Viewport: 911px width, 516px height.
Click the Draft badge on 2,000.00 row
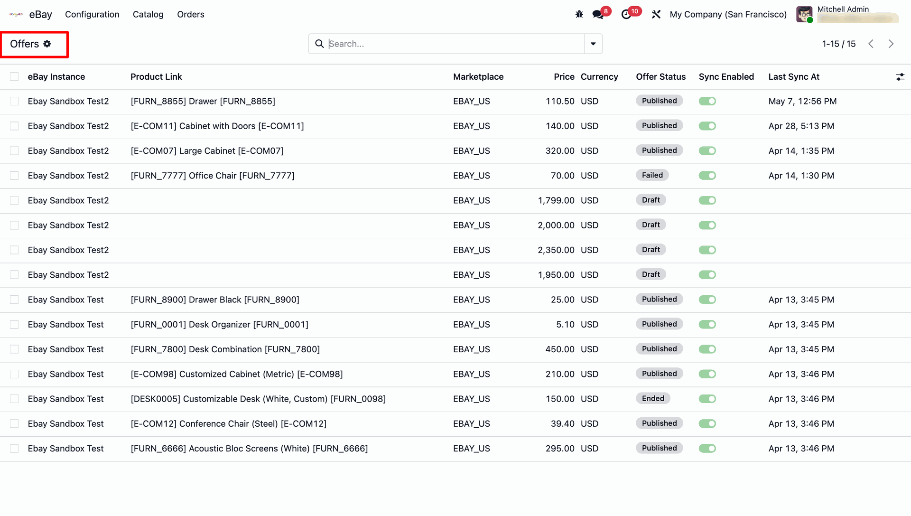click(x=651, y=225)
